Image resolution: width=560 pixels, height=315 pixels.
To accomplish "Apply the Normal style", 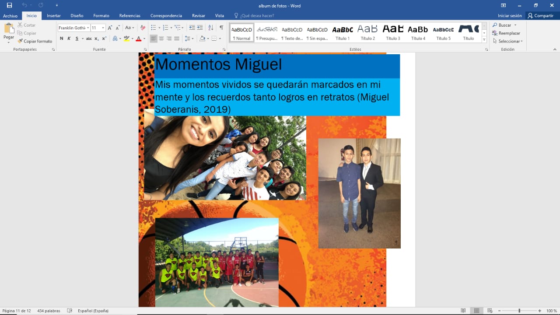I will 241,33.
